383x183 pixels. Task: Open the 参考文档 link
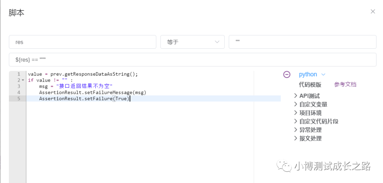tap(345, 84)
